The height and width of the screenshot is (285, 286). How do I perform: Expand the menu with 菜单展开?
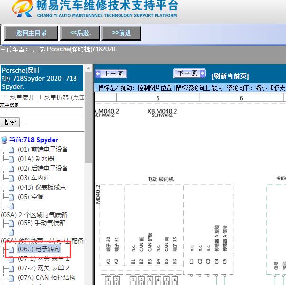click(22, 97)
